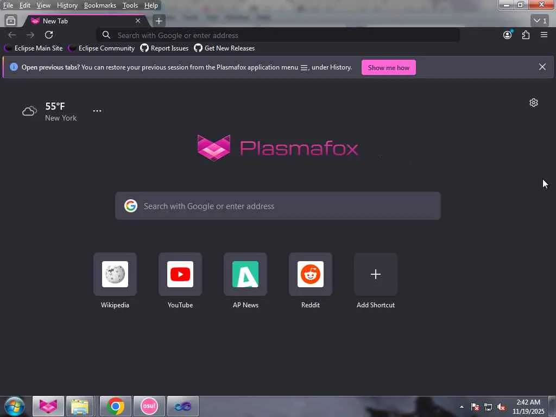Screen dimensions: 556x417
Task: Open the YouTube shortcut tile
Action: pos(180,274)
